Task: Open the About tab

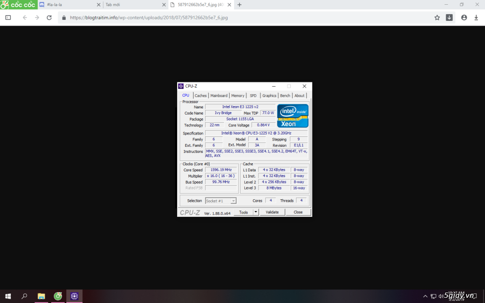Action: [x=299, y=96]
